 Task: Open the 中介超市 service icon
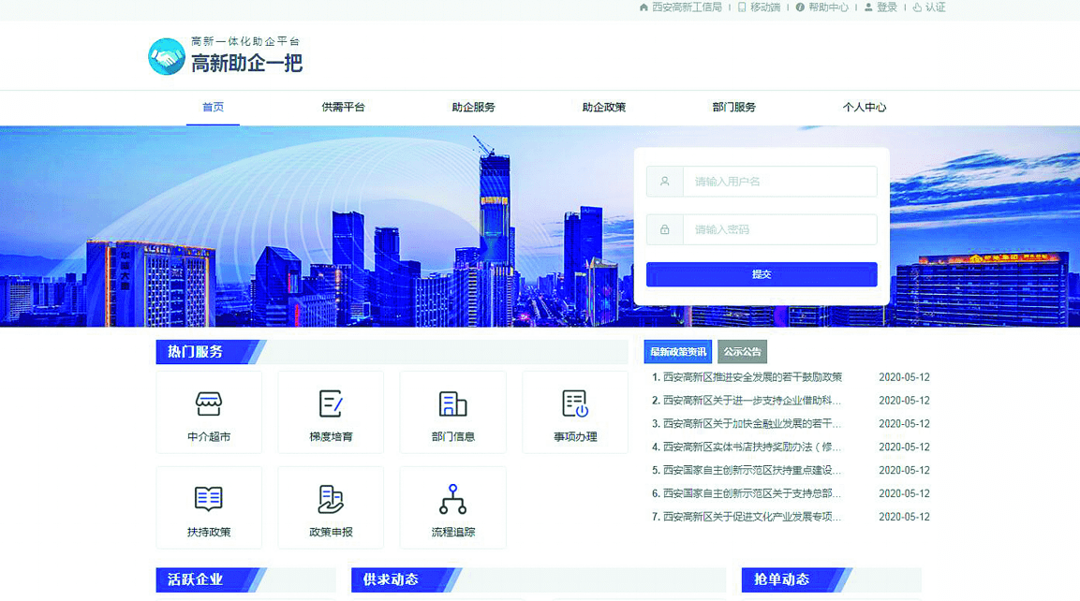(x=208, y=412)
